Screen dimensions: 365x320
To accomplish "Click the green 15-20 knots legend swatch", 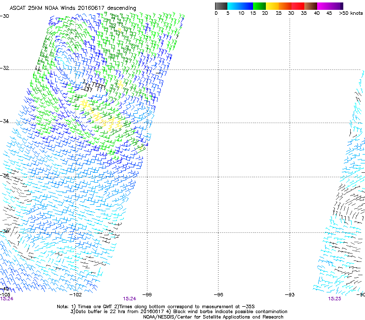I will tap(259, 6).
